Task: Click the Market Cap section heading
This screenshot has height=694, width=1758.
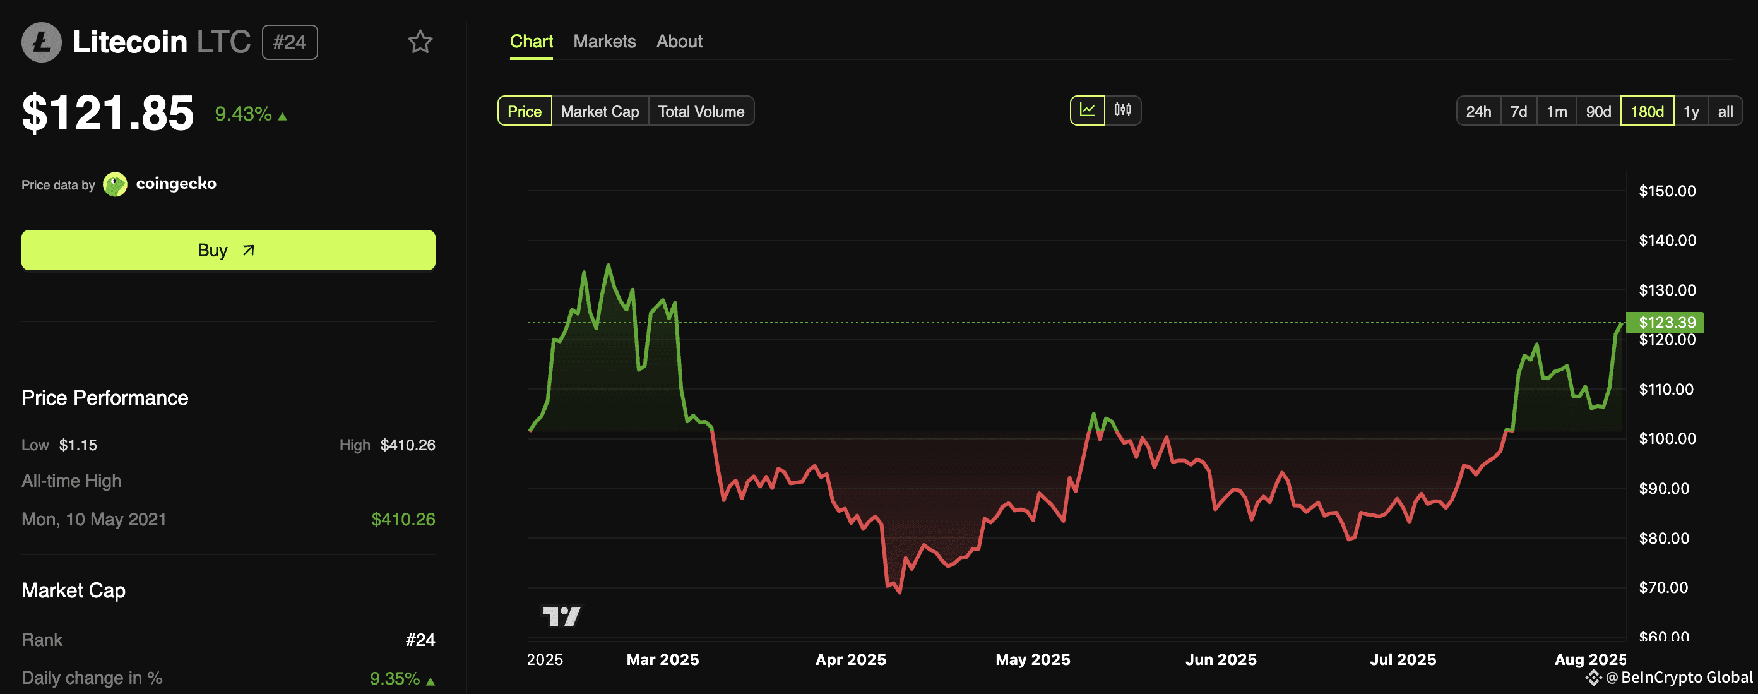Action: pos(73,590)
